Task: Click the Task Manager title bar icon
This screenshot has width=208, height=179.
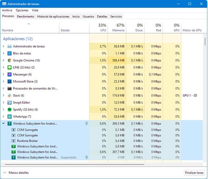Action: 4,4
